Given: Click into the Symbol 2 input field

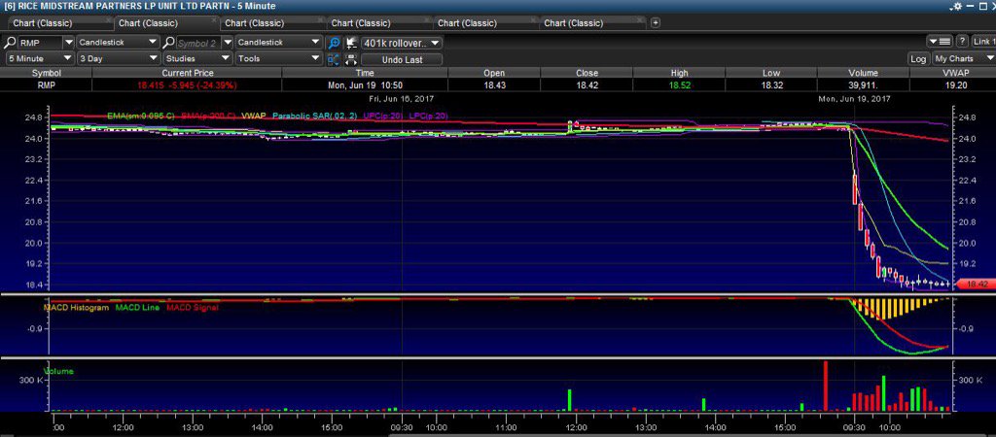Looking at the screenshot, I should tap(197, 43).
